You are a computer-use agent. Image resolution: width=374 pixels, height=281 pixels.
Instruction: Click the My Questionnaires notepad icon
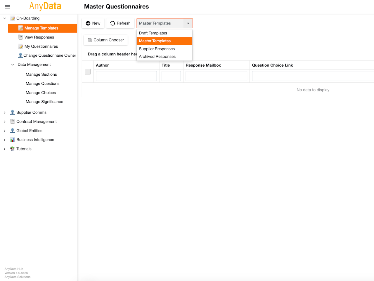click(x=20, y=46)
